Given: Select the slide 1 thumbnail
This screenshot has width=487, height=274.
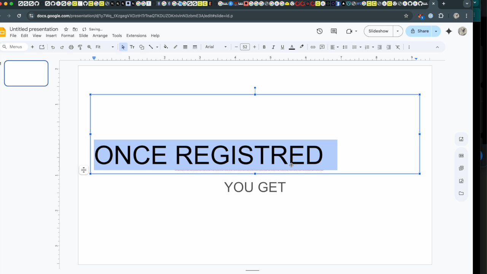Looking at the screenshot, I should tap(26, 73).
